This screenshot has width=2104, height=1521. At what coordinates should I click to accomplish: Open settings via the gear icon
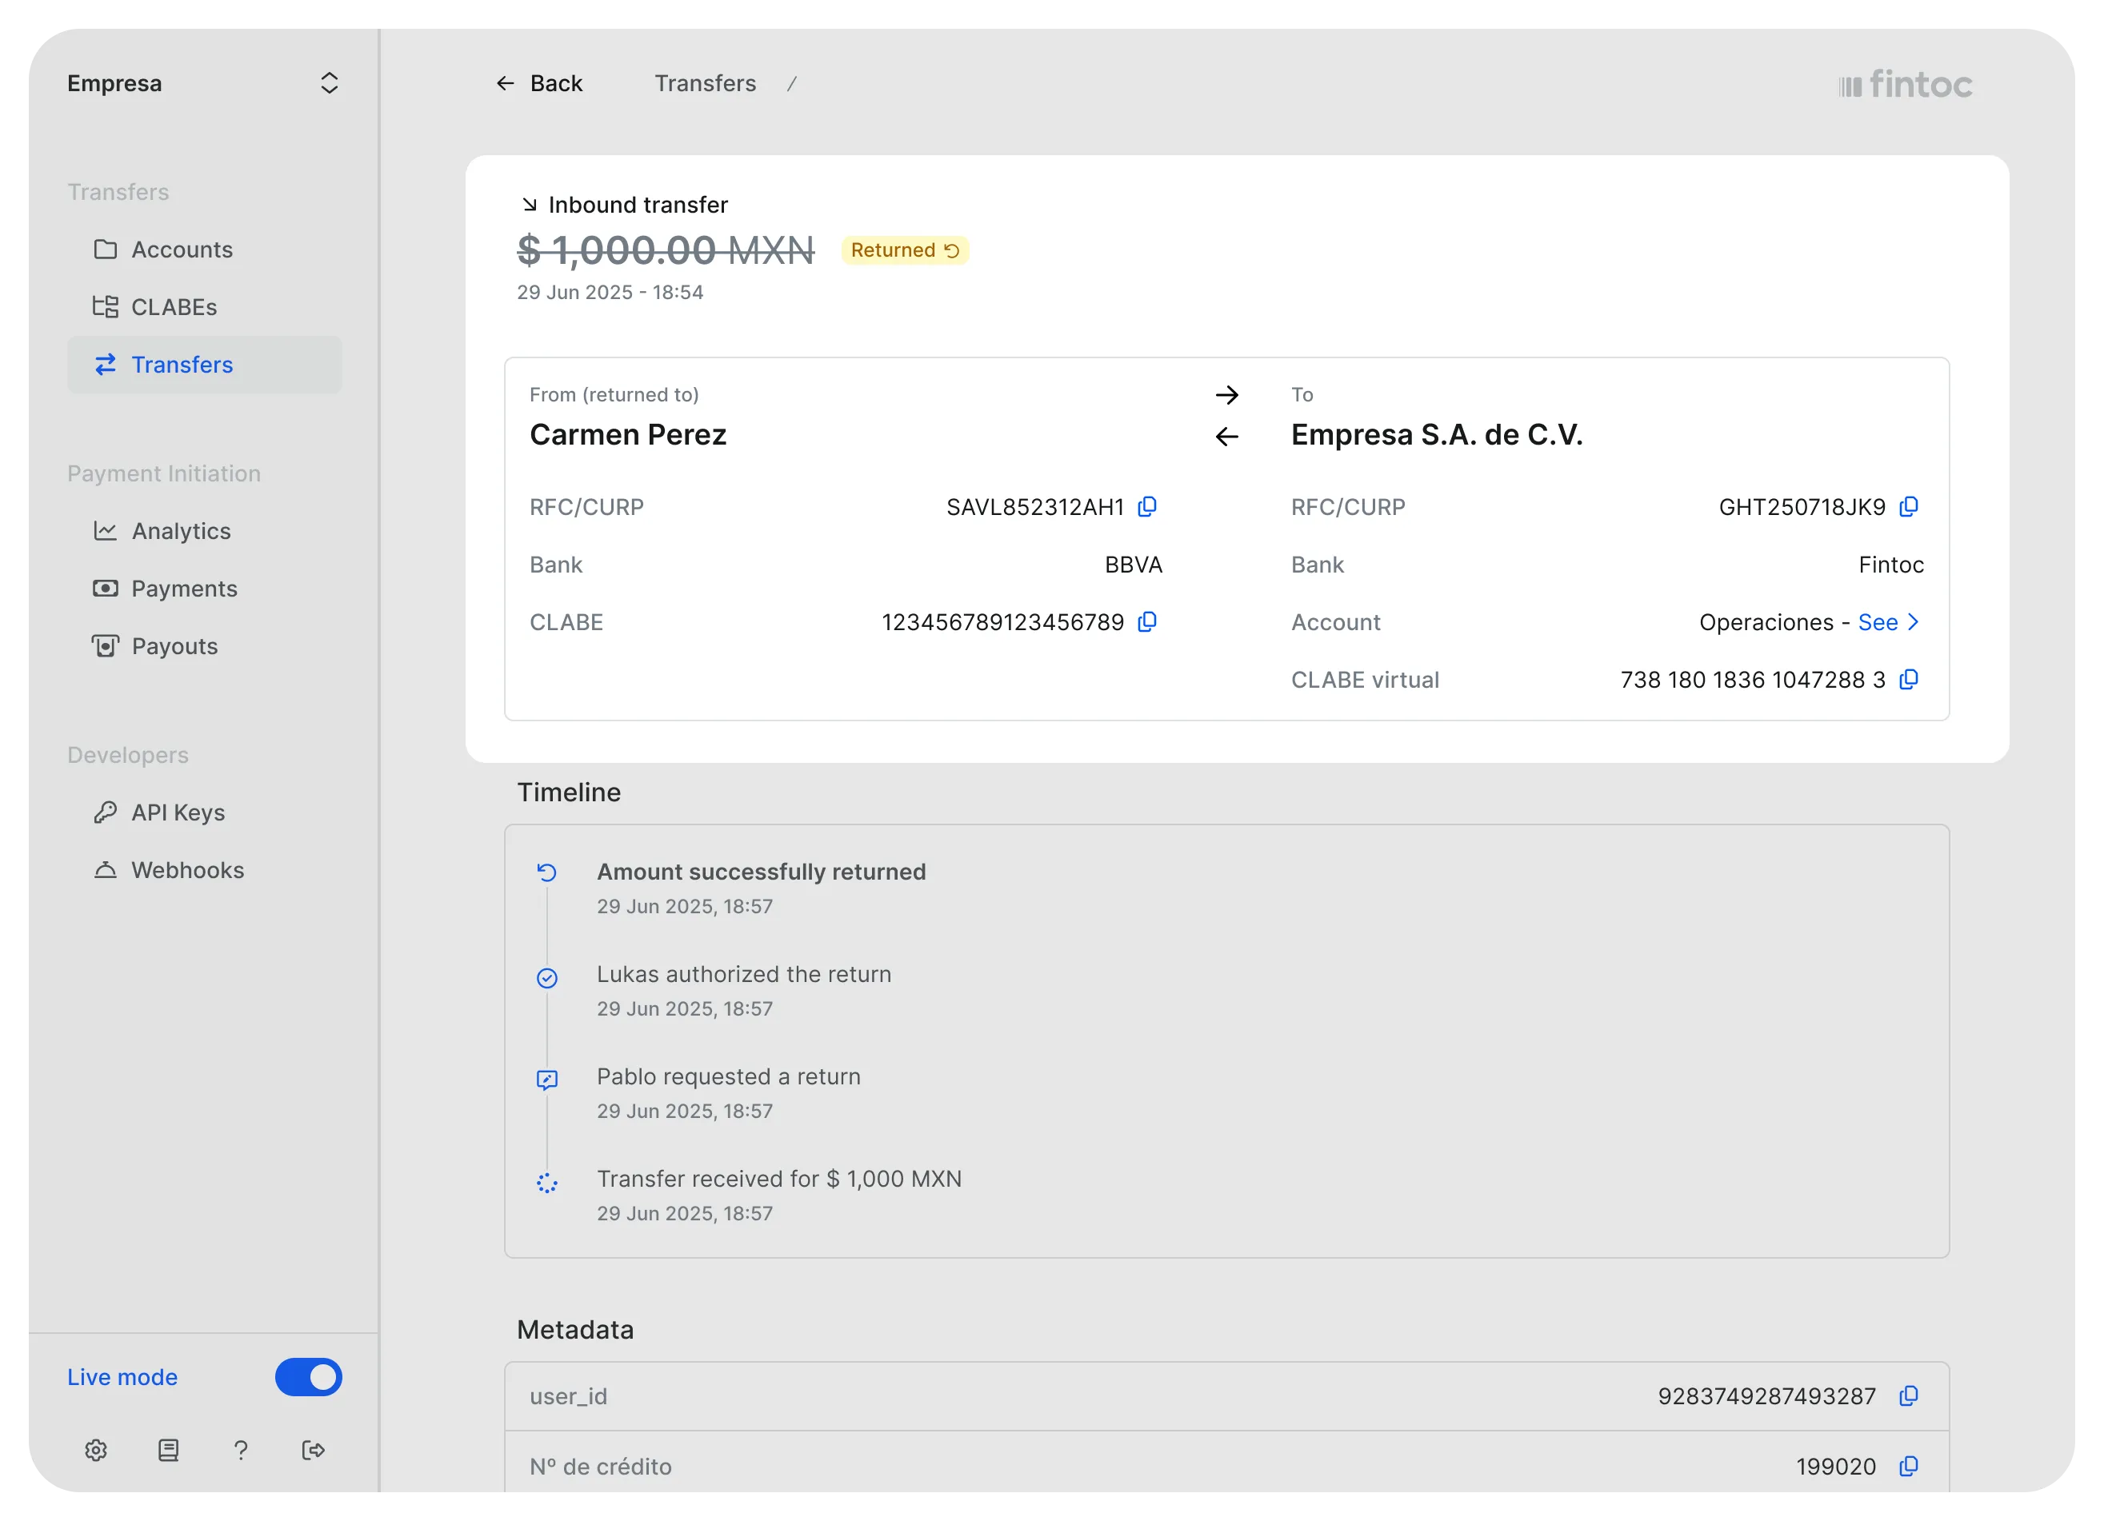pyautogui.click(x=95, y=1450)
